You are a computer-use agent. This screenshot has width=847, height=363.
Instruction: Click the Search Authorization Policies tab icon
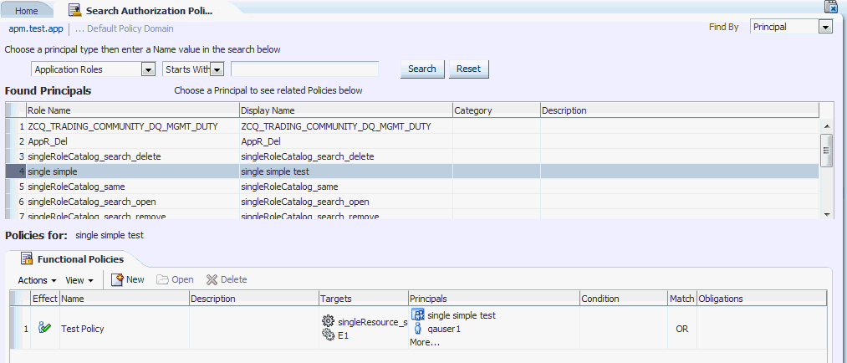[75, 10]
